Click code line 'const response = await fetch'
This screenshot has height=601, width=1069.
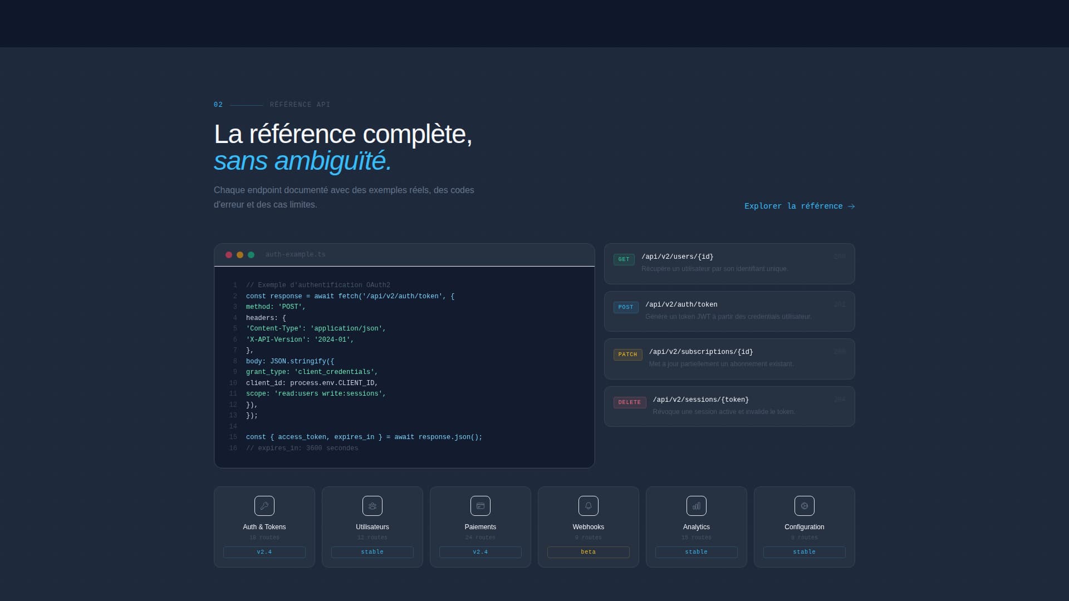[350, 296]
